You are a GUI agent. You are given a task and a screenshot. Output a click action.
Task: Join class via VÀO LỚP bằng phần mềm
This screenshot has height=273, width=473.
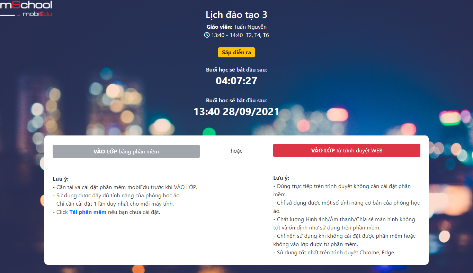(x=126, y=151)
